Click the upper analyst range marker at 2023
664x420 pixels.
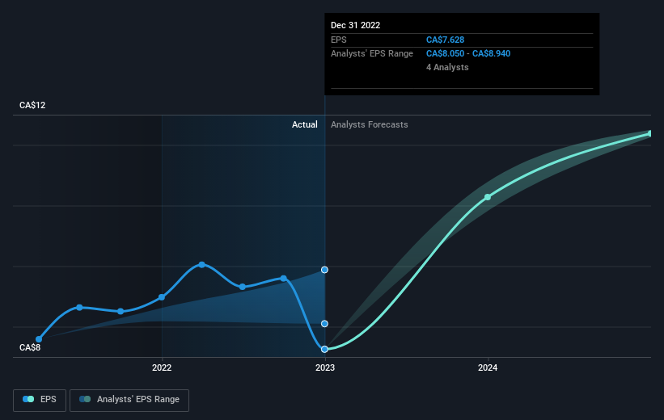324,270
